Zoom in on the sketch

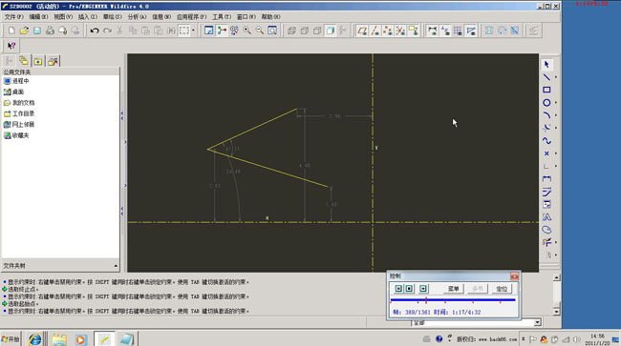246,31
